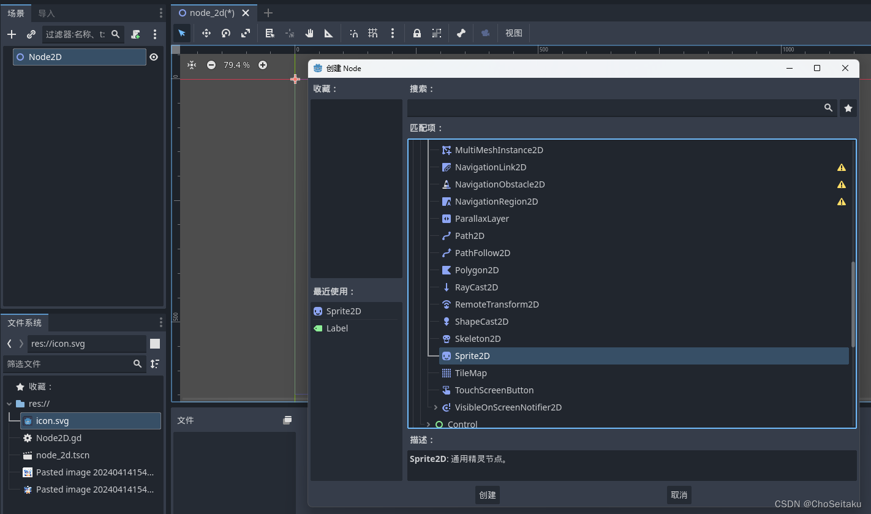Instantiate a child scene with the link icon
871x514 pixels.
31,34
